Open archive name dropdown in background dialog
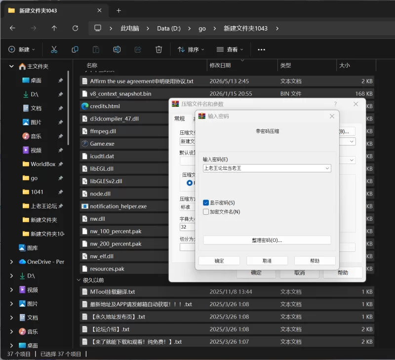395x360 pixels. point(352,142)
